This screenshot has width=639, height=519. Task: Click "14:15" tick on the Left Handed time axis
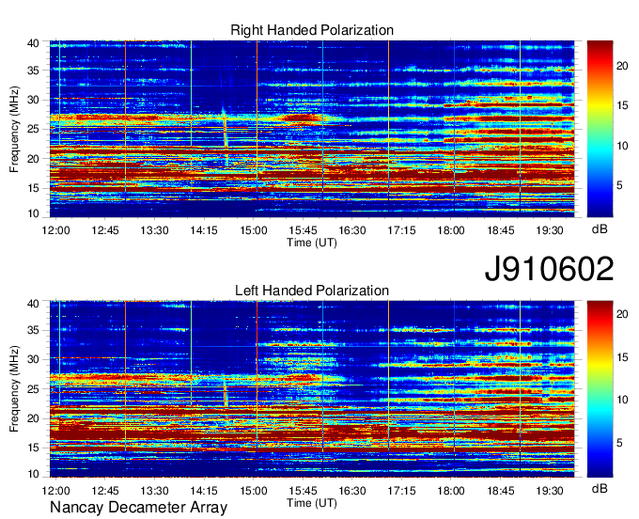(x=204, y=491)
